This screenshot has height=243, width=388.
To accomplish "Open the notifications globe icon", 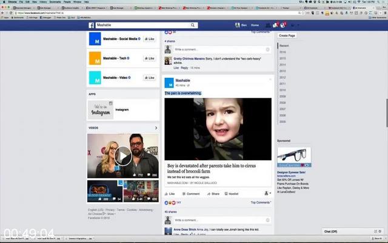I will tap(283, 25).
